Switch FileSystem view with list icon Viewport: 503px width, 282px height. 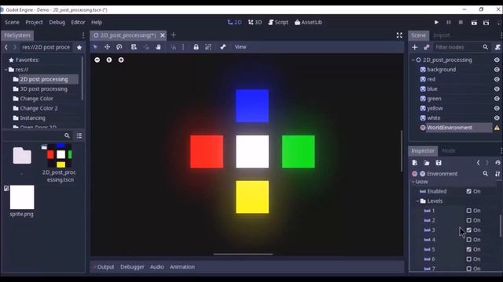pos(79,136)
